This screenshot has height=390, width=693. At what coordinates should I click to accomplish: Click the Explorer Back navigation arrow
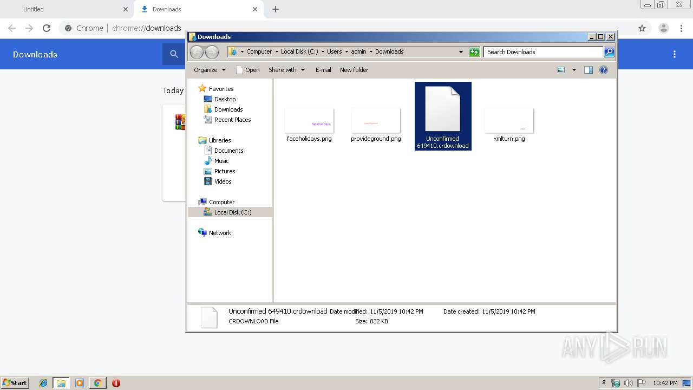click(x=197, y=52)
